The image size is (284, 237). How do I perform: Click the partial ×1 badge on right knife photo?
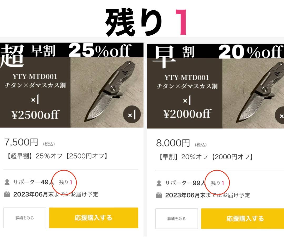click(x=280, y=115)
